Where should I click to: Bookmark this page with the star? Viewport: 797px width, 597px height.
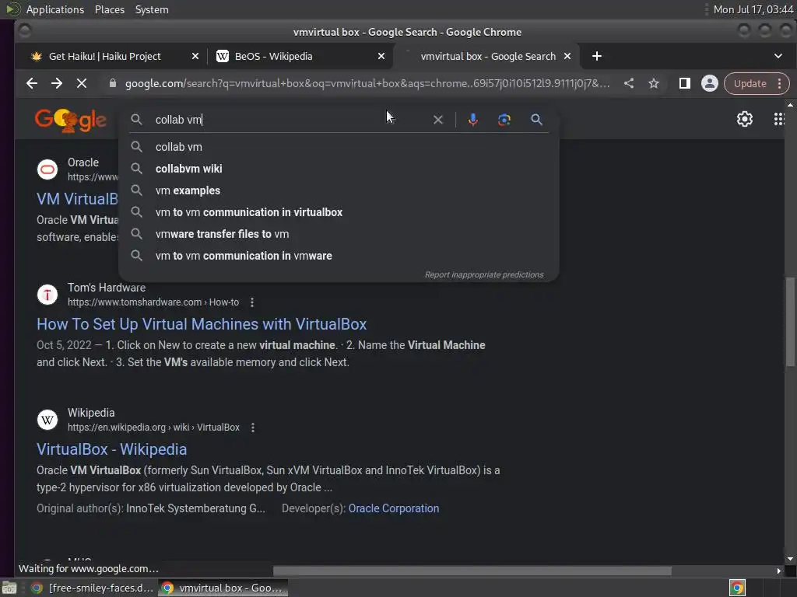point(654,83)
